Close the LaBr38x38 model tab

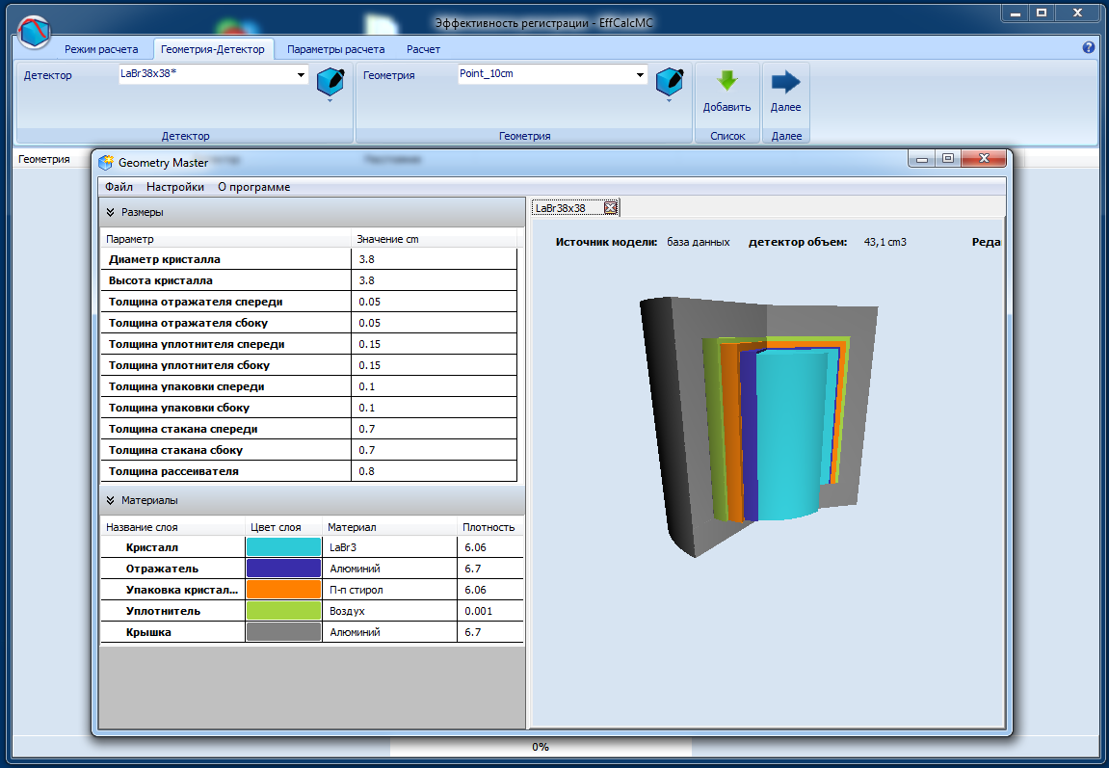(610, 207)
